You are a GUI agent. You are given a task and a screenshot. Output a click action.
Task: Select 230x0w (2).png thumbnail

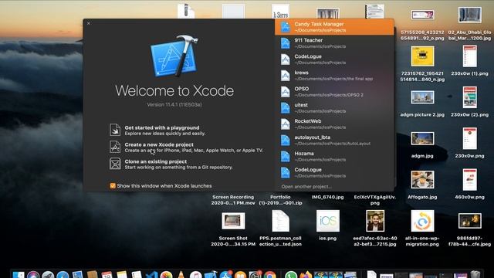(470, 97)
